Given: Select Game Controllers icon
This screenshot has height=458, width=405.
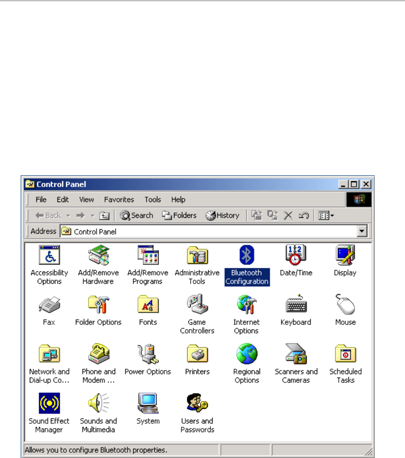Looking at the screenshot, I should (197, 304).
